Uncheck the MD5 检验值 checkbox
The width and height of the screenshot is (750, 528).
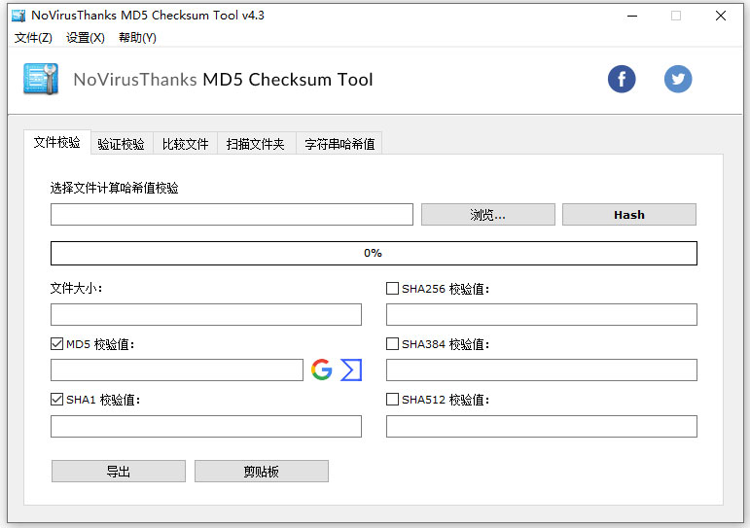coord(57,344)
